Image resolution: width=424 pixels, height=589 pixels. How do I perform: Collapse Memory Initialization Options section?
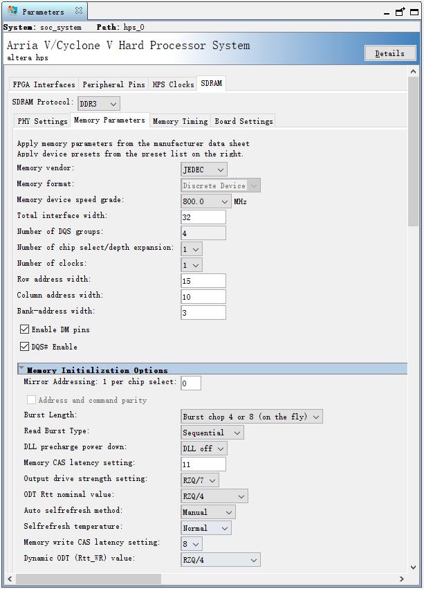point(21,368)
